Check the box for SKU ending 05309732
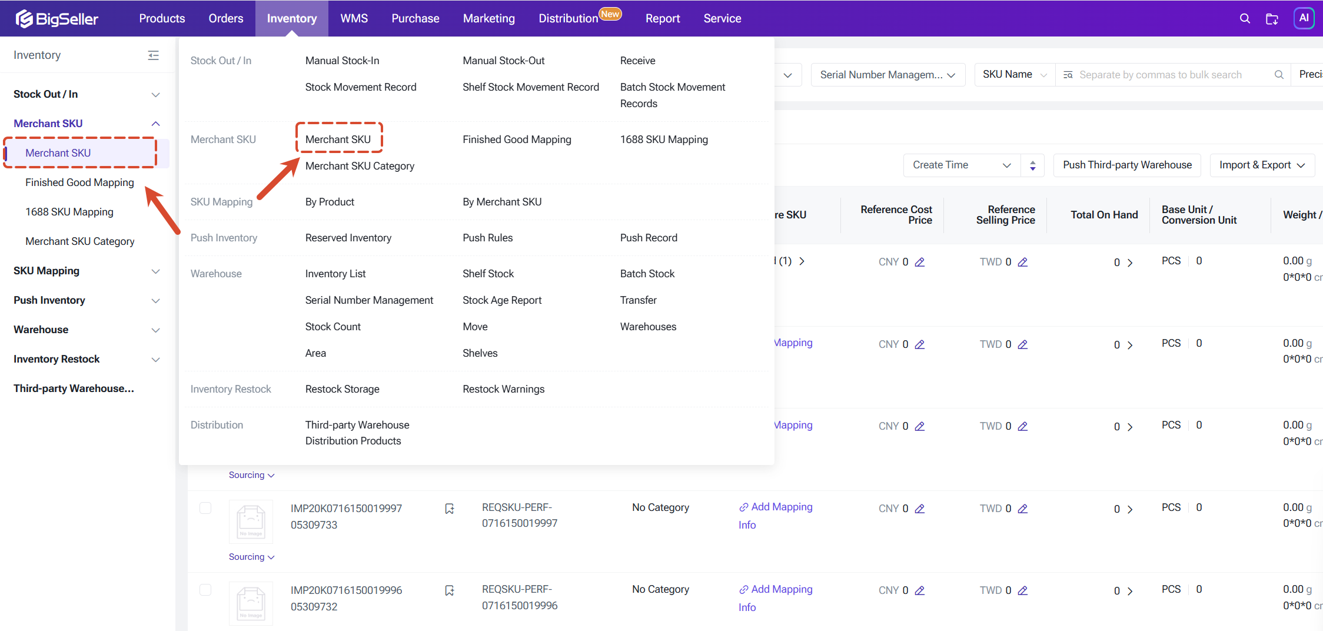 pyautogui.click(x=205, y=590)
